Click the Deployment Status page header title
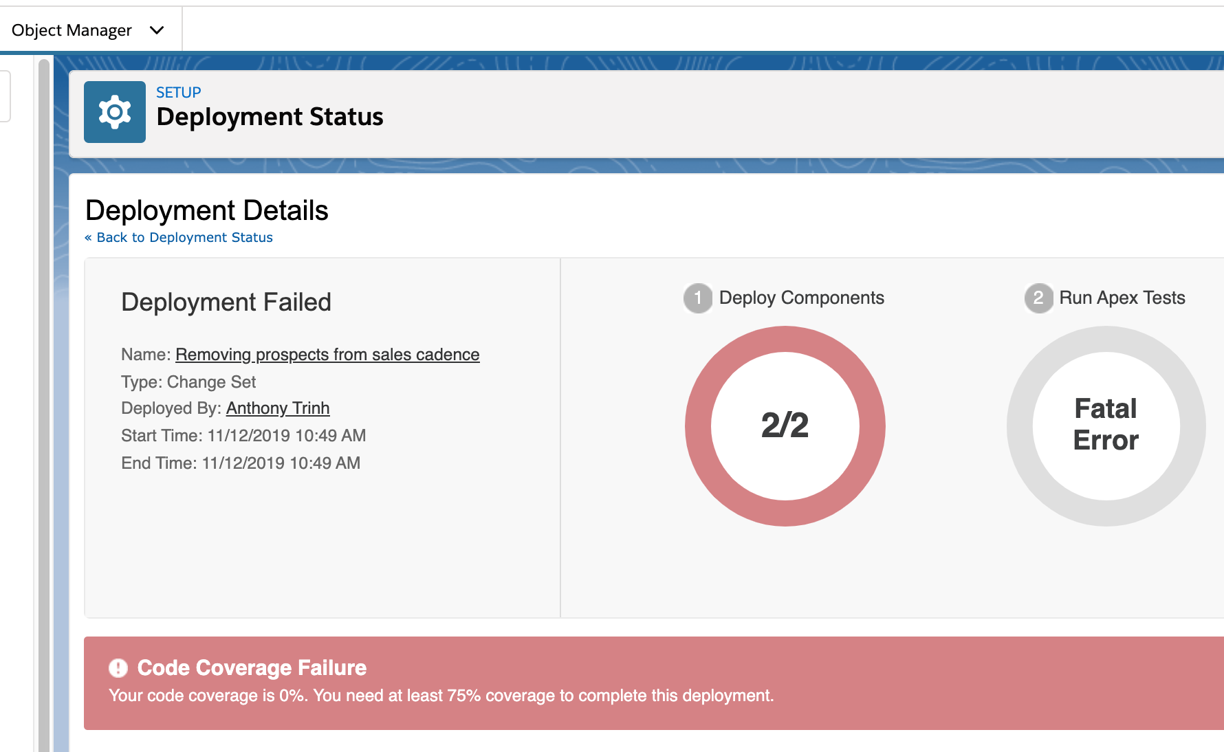This screenshot has width=1224, height=752. pos(270,117)
